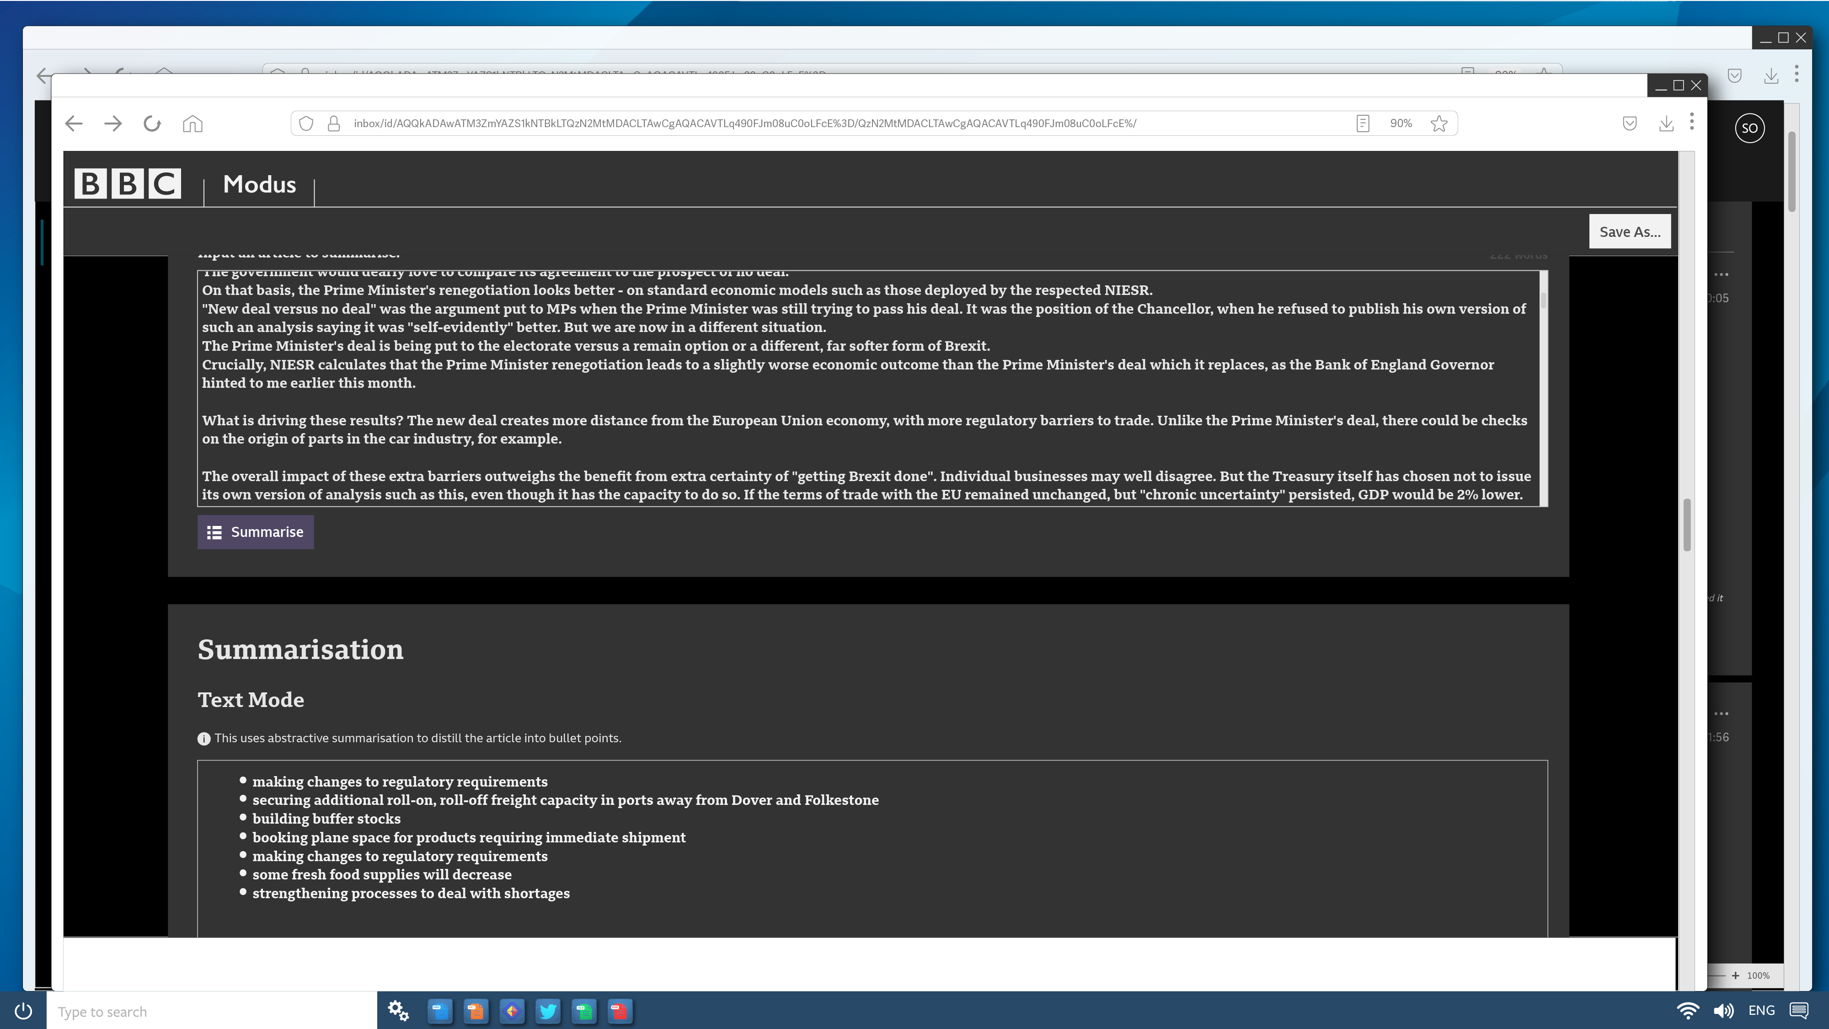1829x1029 pixels.
Task: Click the 90% zoom level indicator
Action: pos(1401,123)
